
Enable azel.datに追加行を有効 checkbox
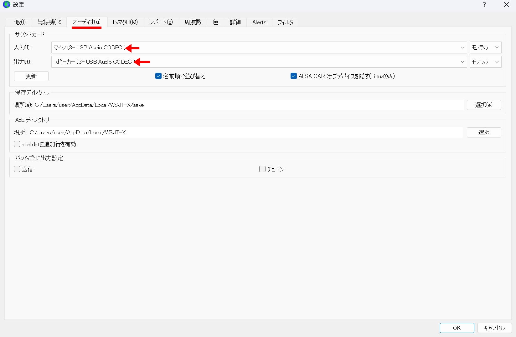coord(17,144)
